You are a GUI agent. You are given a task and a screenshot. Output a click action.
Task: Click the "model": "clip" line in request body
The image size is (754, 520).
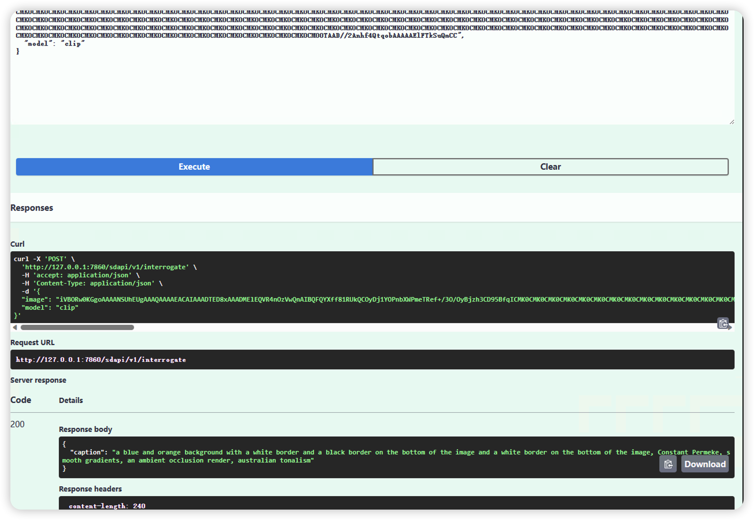55,44
